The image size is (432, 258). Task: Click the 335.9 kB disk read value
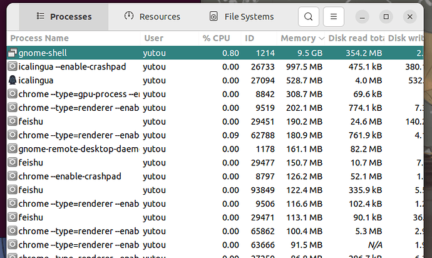coord(366,190)
